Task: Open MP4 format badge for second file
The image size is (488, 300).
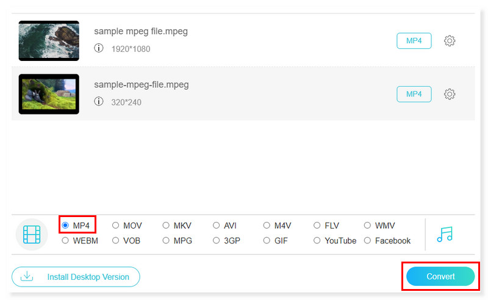Action: (414, 94)
